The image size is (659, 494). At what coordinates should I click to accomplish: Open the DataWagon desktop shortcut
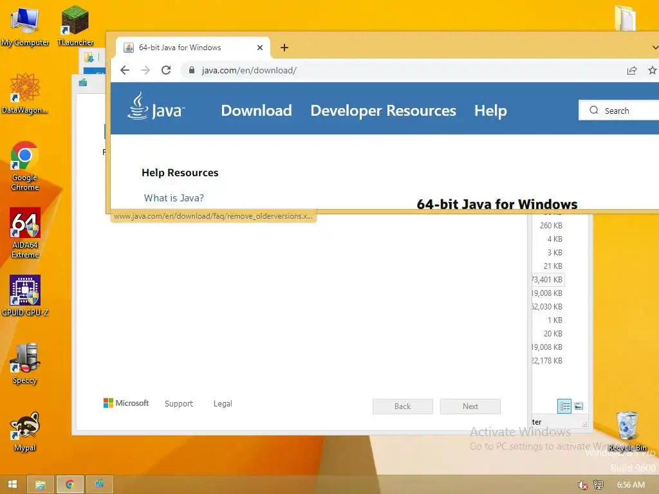25,94
